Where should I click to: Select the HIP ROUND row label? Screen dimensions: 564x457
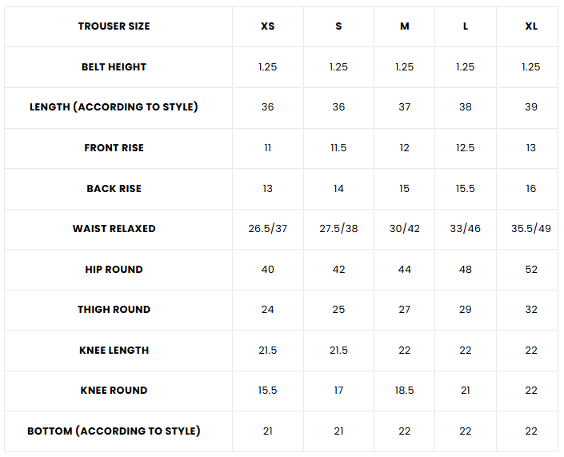click(x=114, y=270)
